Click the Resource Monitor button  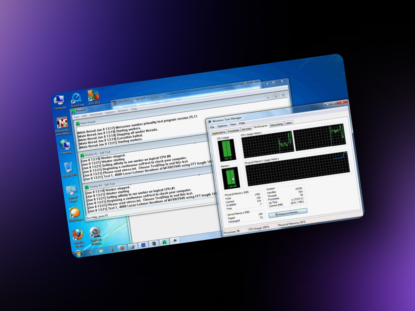click(x=288, y=213)
